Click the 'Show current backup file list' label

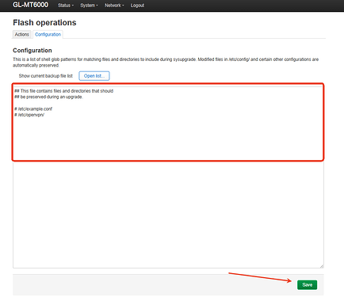[x=46, y=76]
